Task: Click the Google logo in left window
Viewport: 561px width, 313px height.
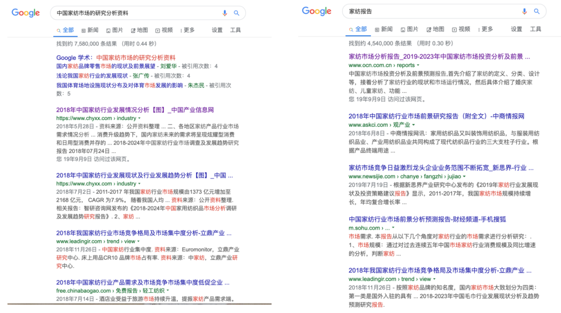Action: click(26, 13)
